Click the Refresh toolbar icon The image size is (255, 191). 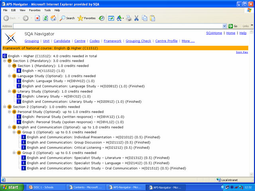coord(45,18)
